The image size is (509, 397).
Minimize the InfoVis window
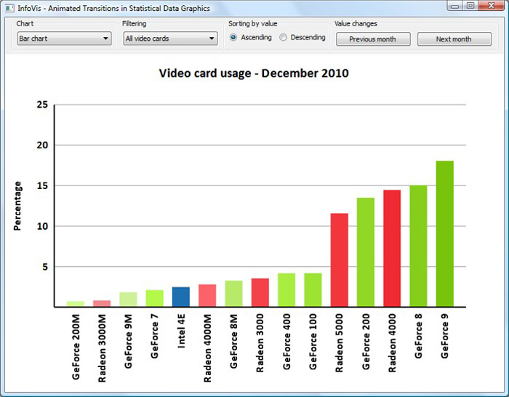tap(455, 6)
